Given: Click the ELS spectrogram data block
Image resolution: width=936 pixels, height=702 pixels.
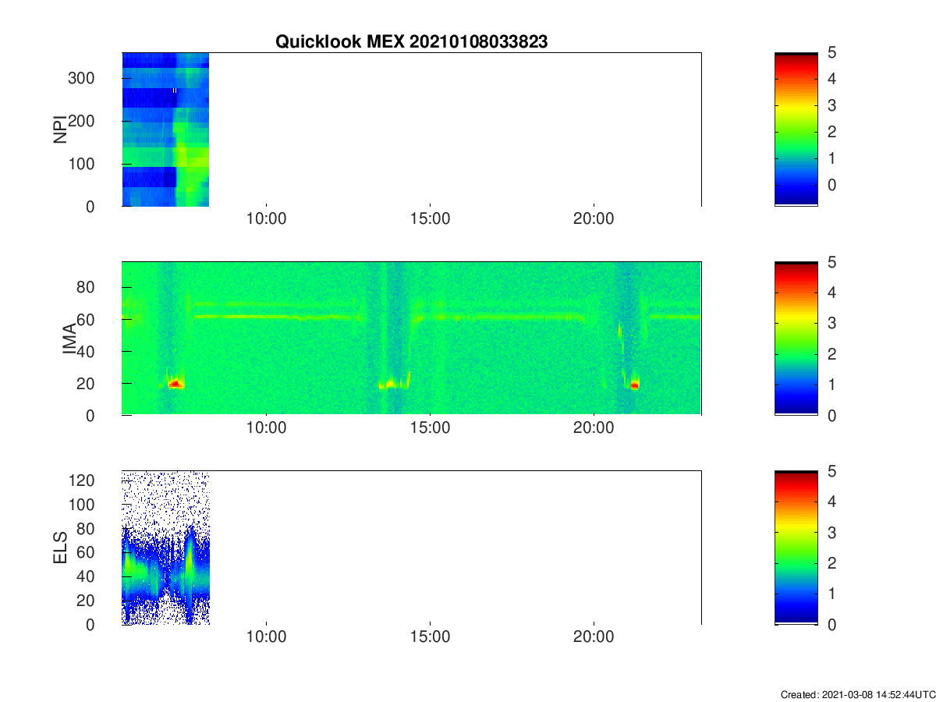Looking at the screenshot, I should pos(165,548).
